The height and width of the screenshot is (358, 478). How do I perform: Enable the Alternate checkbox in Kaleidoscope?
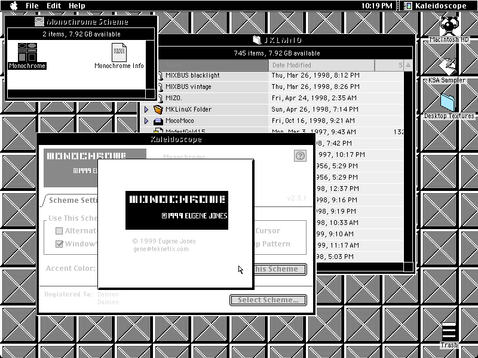[x=59, y=231]
